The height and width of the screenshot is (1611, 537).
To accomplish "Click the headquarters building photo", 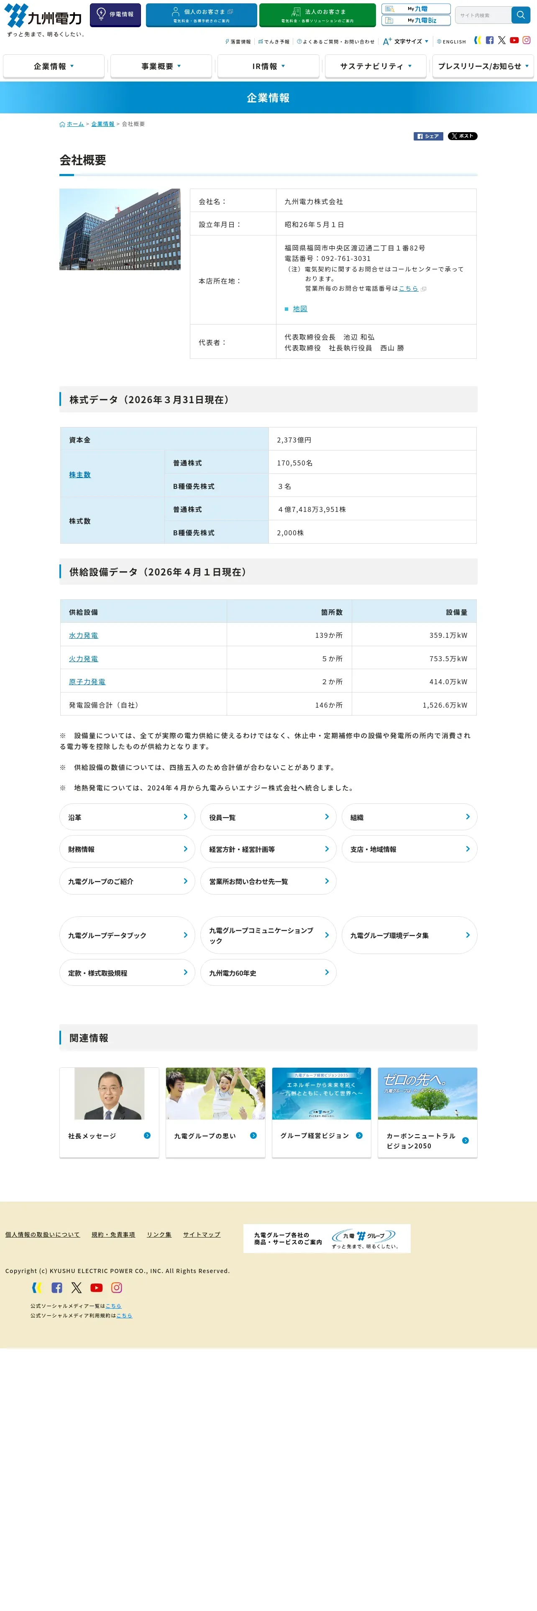I will pyautogui.click(x=120, y=230).
